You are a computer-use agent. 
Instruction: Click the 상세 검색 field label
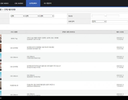tap(71, 21)
